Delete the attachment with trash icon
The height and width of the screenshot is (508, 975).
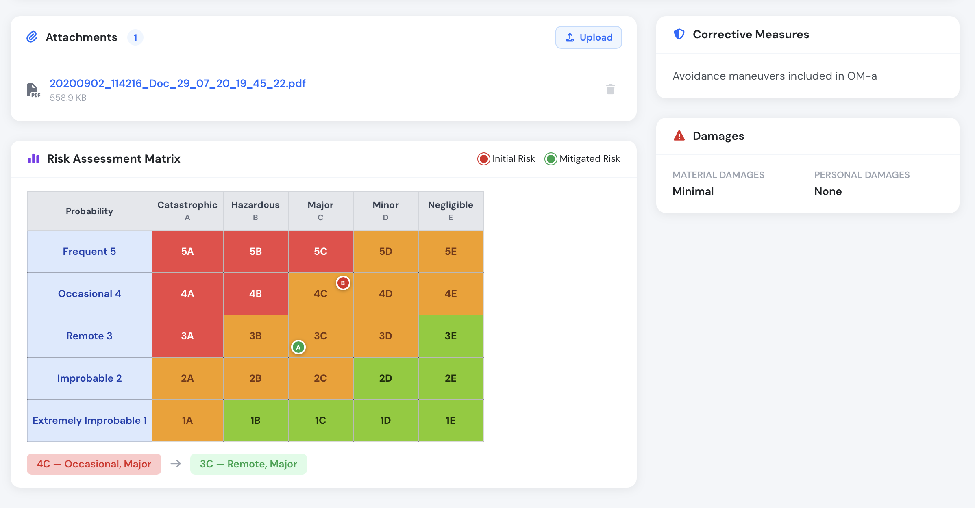tap(610, 89)
